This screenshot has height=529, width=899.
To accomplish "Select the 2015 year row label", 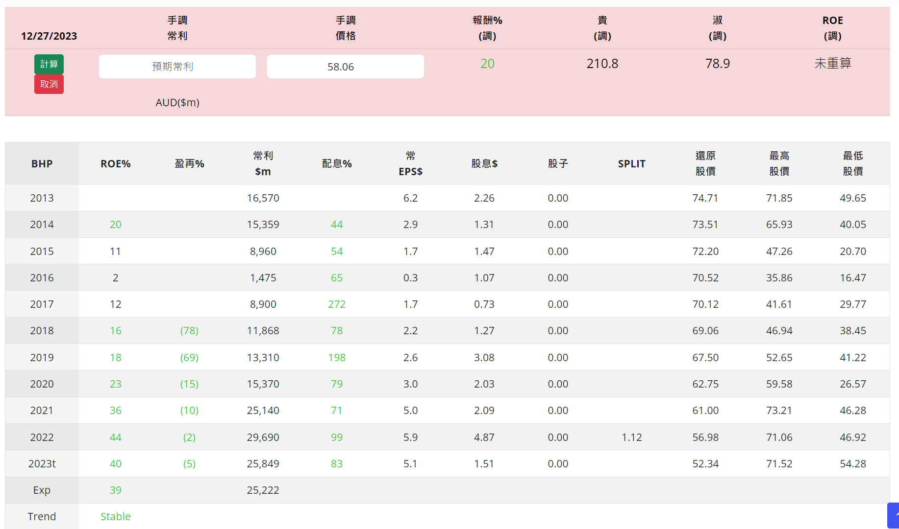I will [42, 252].
